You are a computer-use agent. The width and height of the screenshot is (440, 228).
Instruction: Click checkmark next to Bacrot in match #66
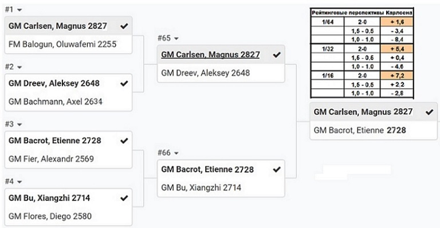277,170
